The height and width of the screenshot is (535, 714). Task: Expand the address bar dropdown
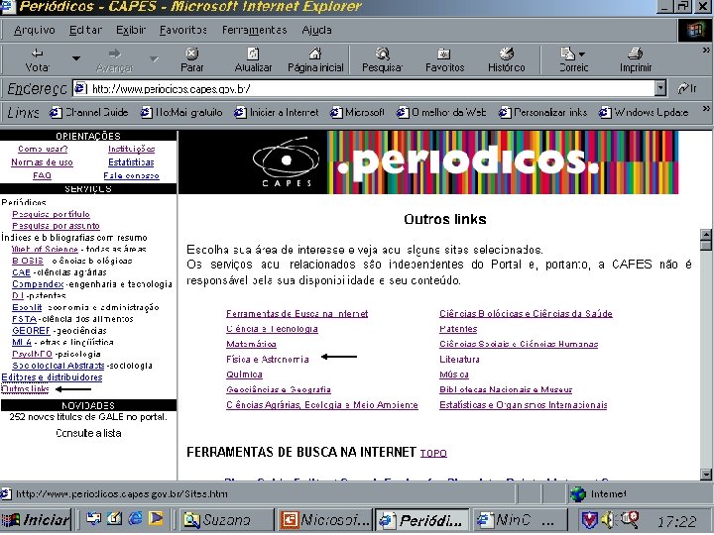pos(660,88)
